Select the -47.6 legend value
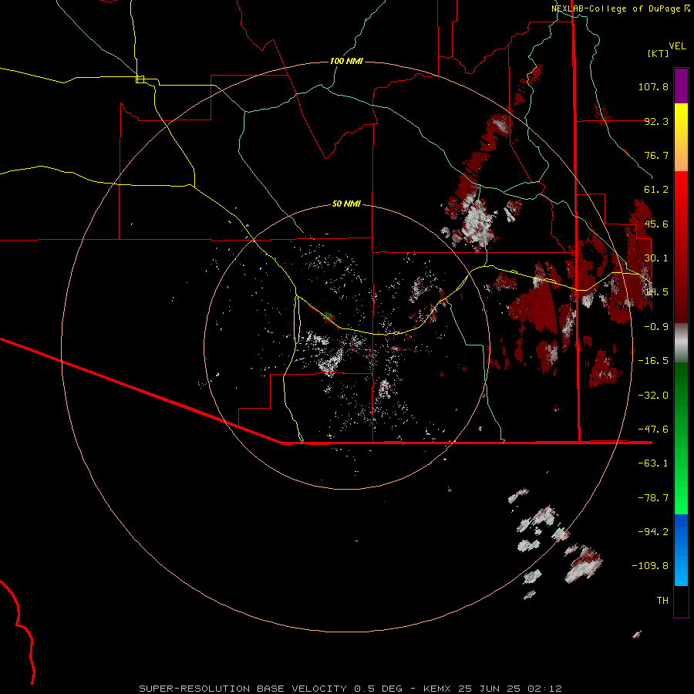The height and width of the screenshot is (694, 694). (653, 430)
